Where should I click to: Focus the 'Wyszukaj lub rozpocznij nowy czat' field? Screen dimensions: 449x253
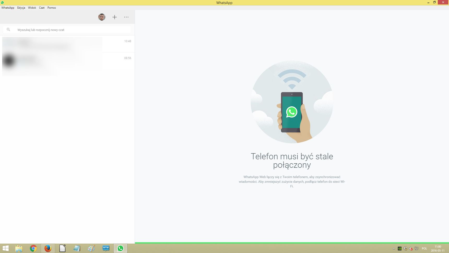tap(67, 30)
